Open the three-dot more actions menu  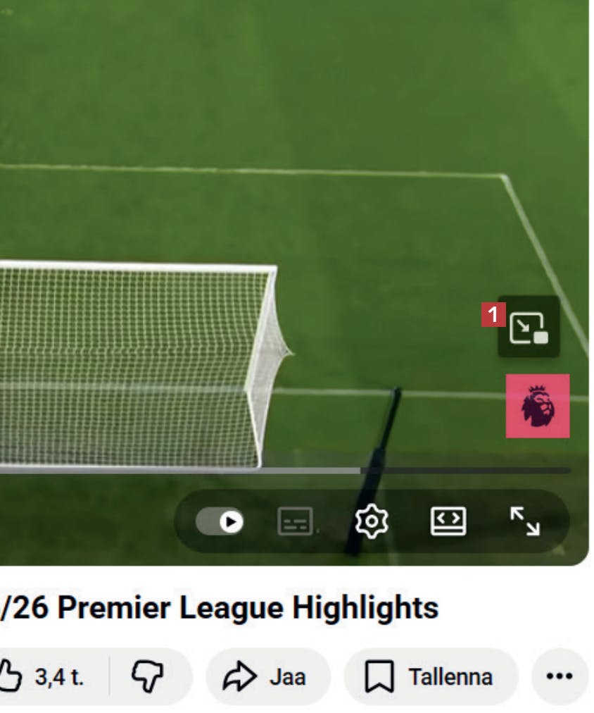[560, 676]
